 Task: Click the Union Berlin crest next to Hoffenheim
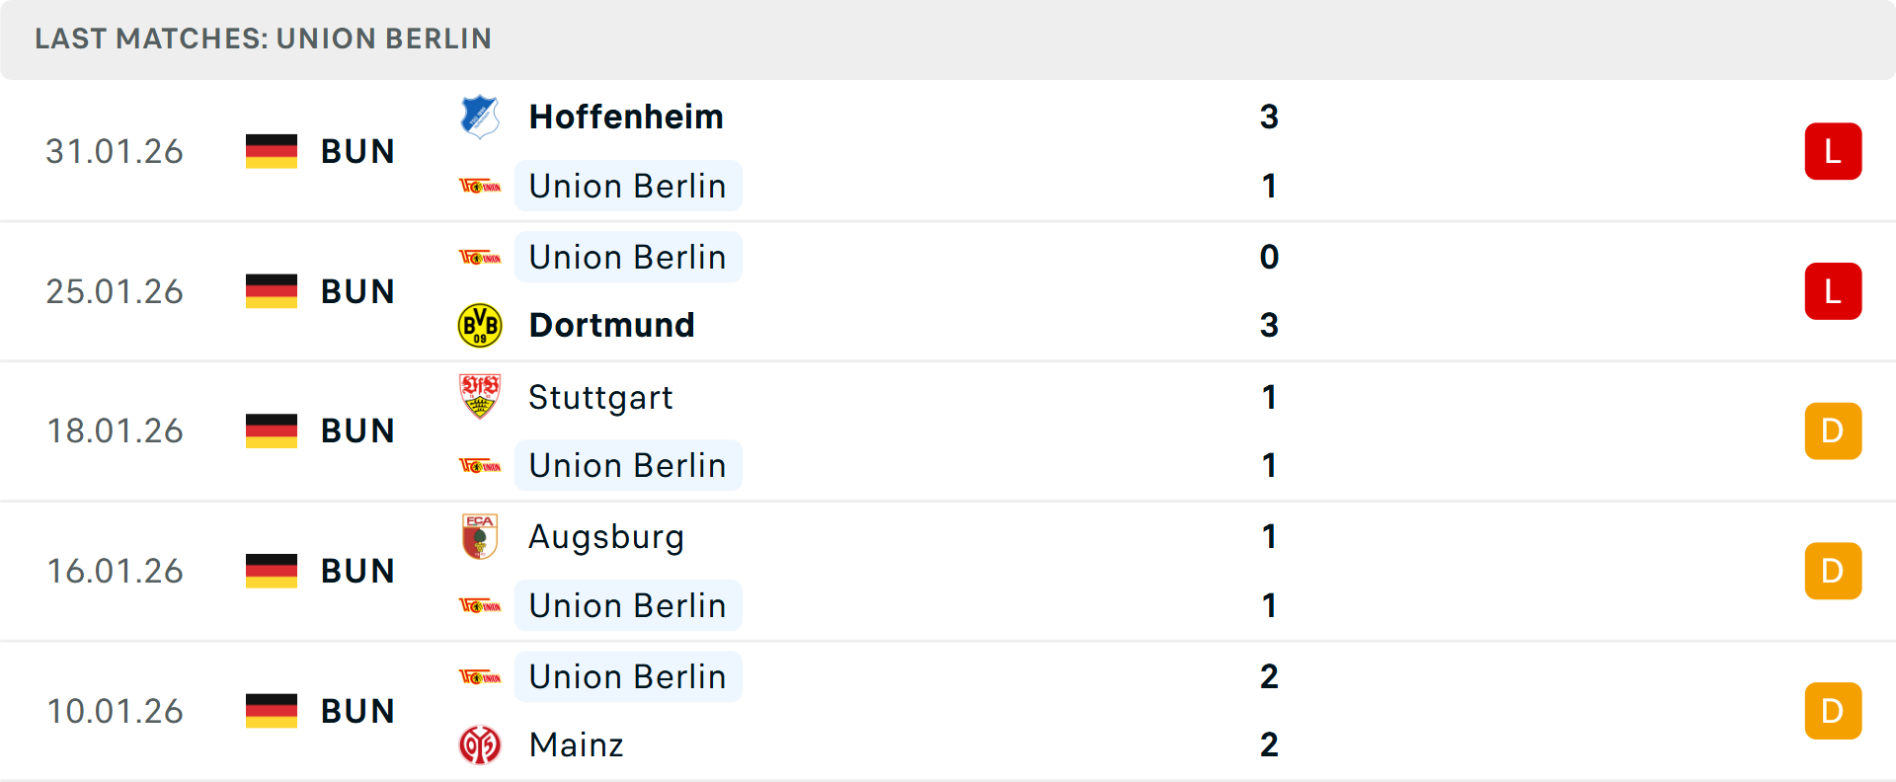pyautogui.click(x=480, y=186)
